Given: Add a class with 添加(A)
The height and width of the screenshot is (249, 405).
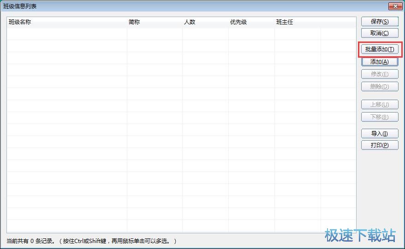Looking at the screenshot, I should pos(380,62).
